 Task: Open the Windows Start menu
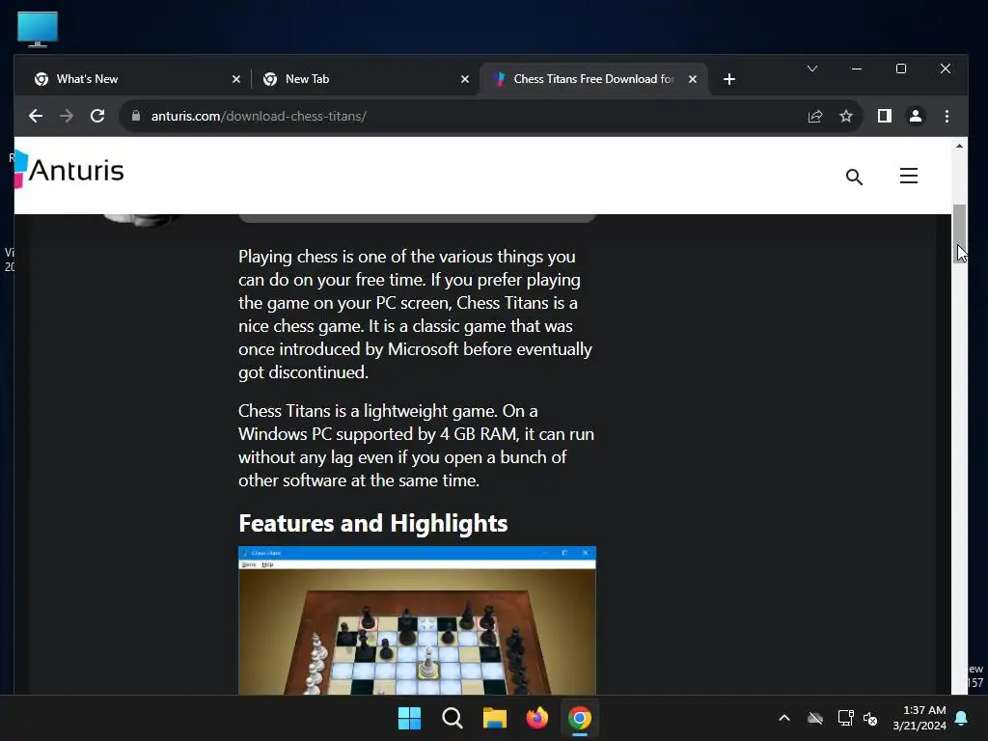[x=409, y=718]
